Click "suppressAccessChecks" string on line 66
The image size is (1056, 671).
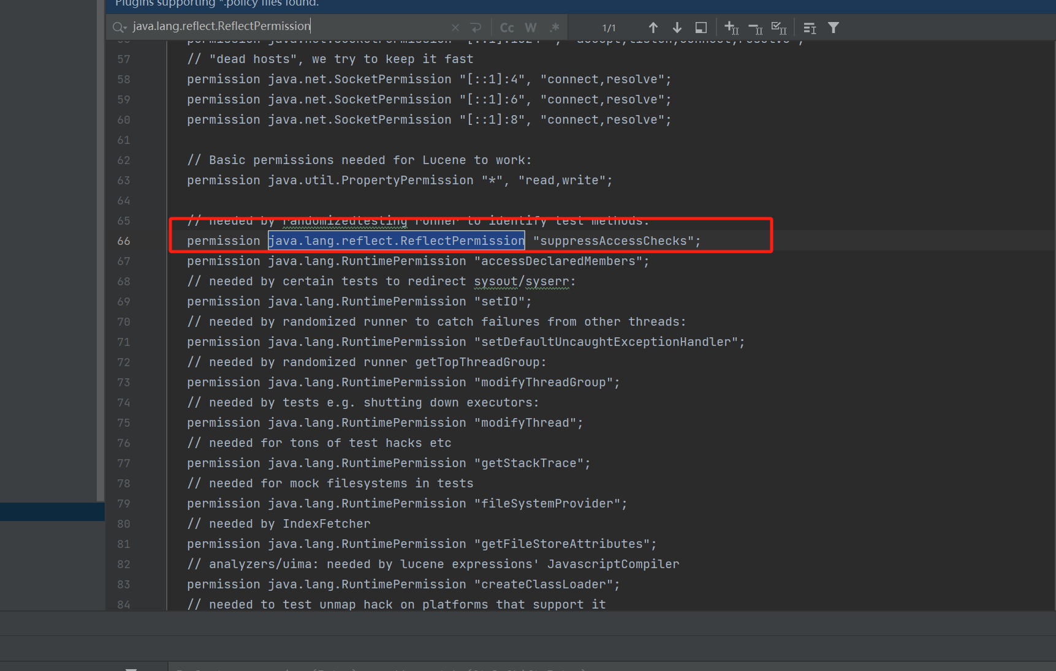click(613, 241)
